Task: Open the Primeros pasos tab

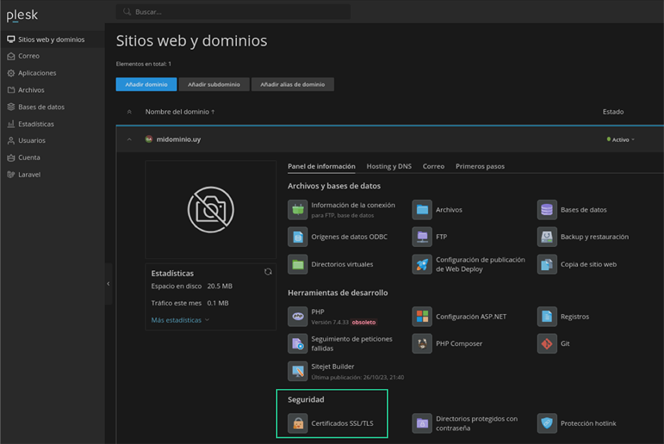Action: point(480,166)
